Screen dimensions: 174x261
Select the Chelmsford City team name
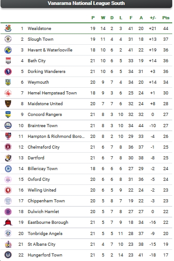click(43, 147)
